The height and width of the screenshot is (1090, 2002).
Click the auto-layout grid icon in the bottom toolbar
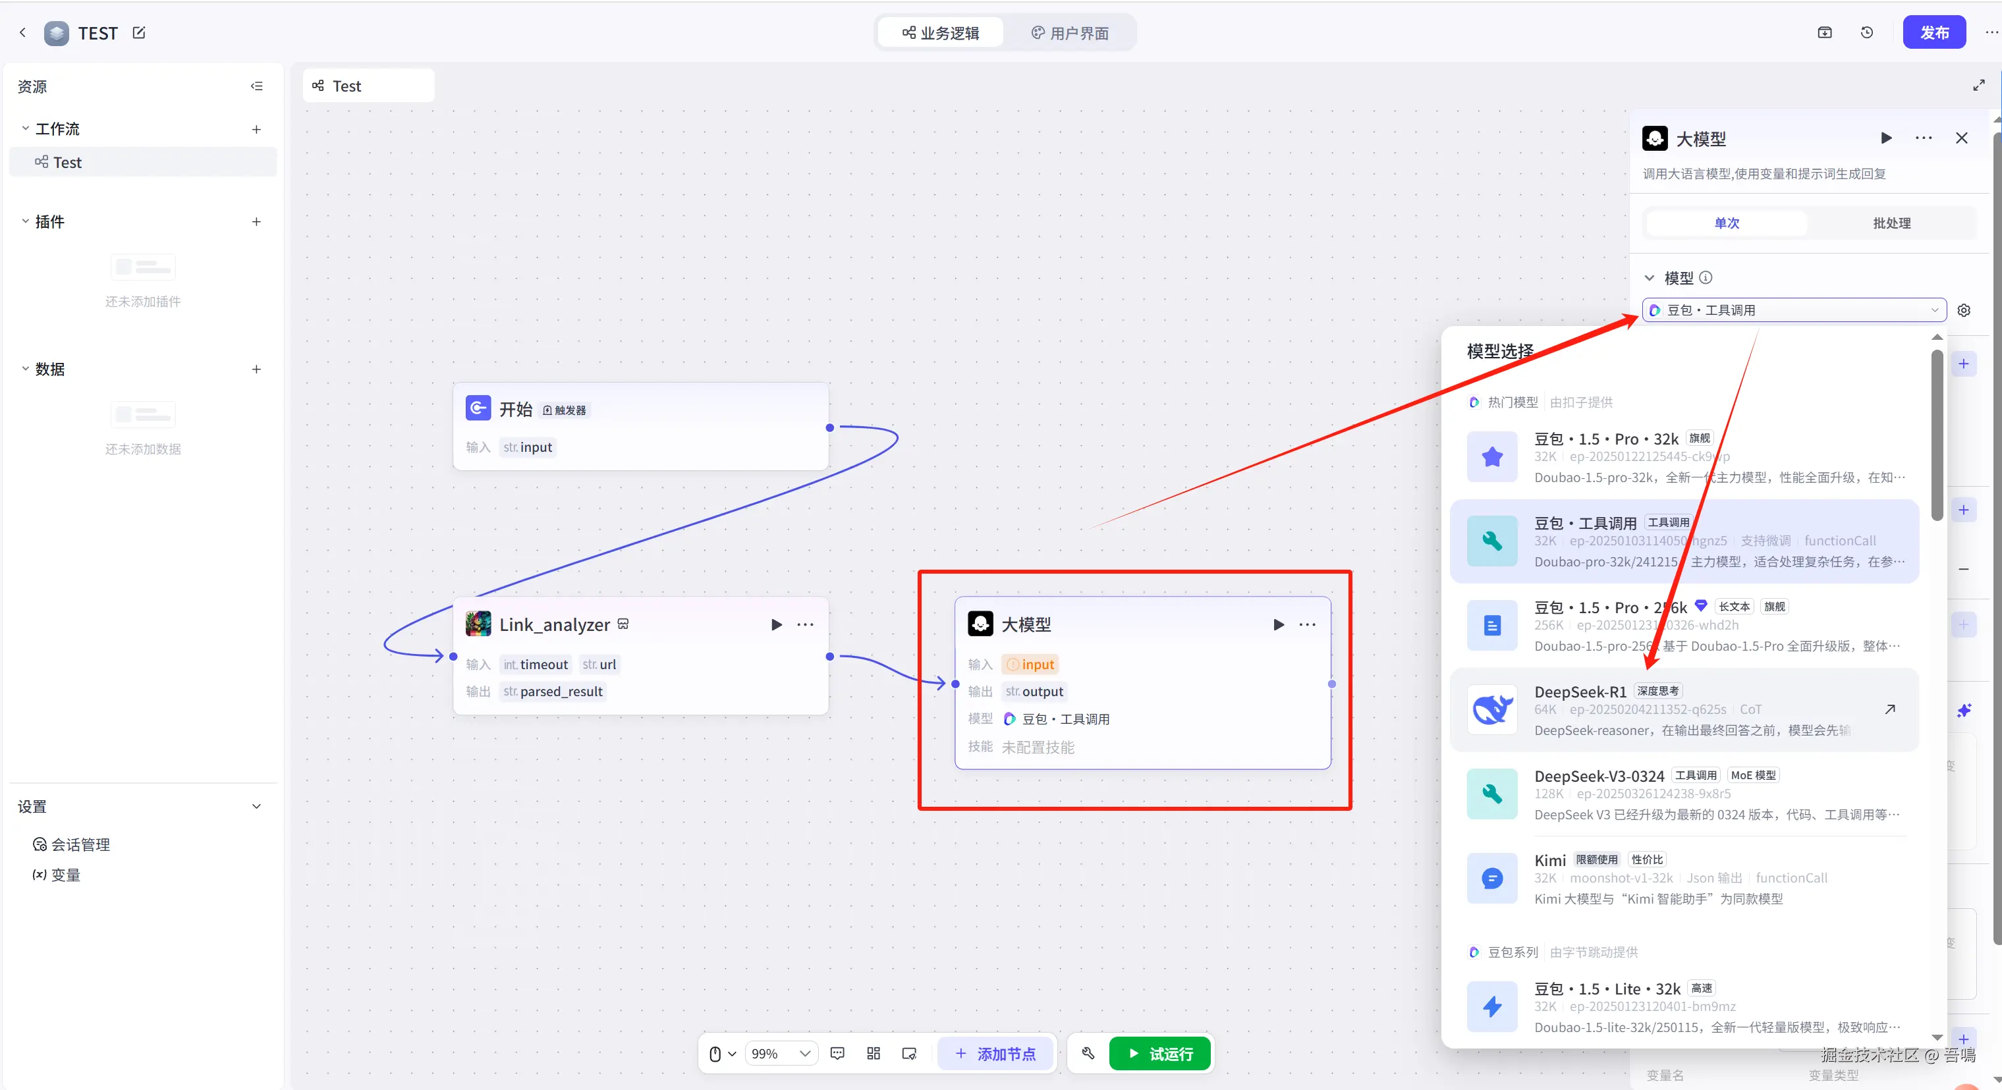click(x=874, y=1054)
